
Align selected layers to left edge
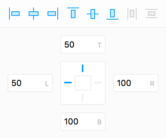[14, 14]
